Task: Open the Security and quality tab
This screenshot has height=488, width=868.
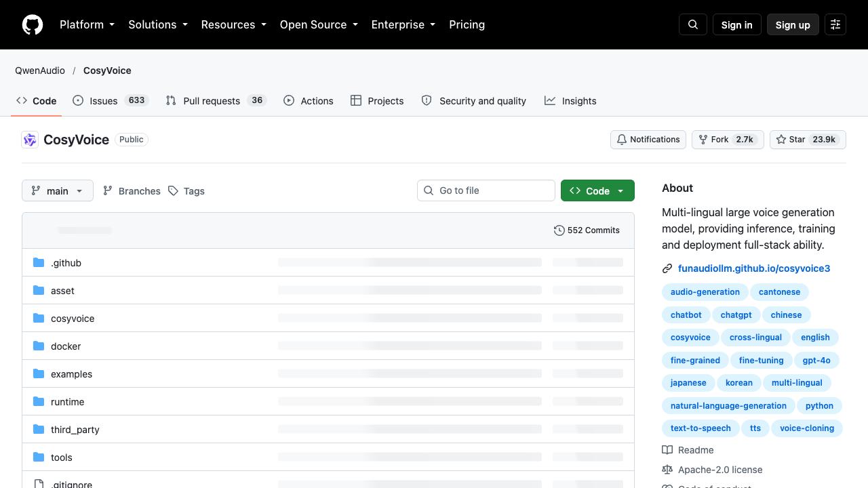Action: 474,100
